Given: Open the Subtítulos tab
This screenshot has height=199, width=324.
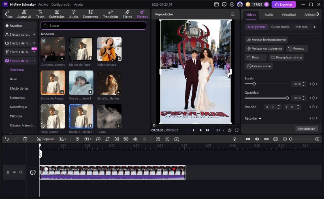Looking at the screenshot, I should [57, 14].
